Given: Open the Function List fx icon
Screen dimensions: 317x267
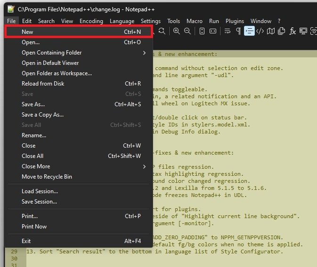Looking at the screenshot, I should [x=293, y=31].
